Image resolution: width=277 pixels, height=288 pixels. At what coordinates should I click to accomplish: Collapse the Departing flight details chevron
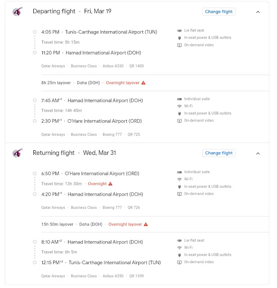pyautogui.click(x=258, y=12)
